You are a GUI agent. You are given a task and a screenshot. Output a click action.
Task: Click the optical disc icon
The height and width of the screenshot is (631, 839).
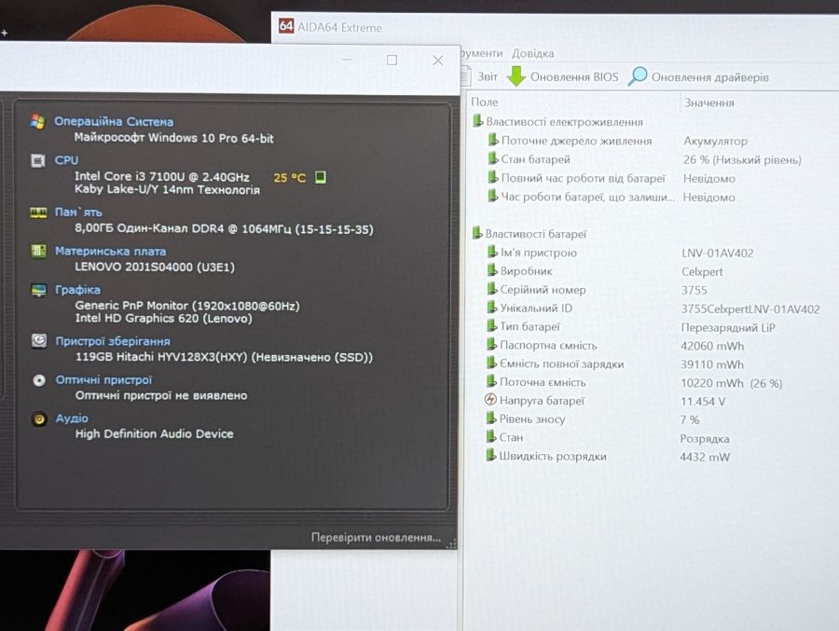(x=39, y=380)
